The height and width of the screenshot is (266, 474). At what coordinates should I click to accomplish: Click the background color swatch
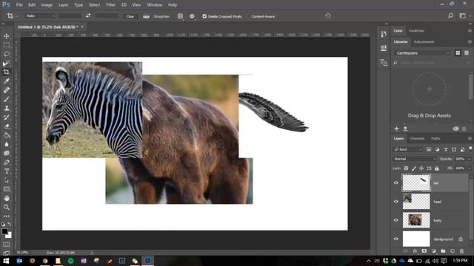pyautogui.click(x=10, y=235)
